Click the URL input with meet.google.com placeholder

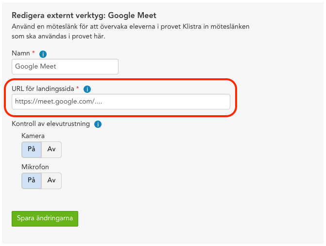pos(121,102)
